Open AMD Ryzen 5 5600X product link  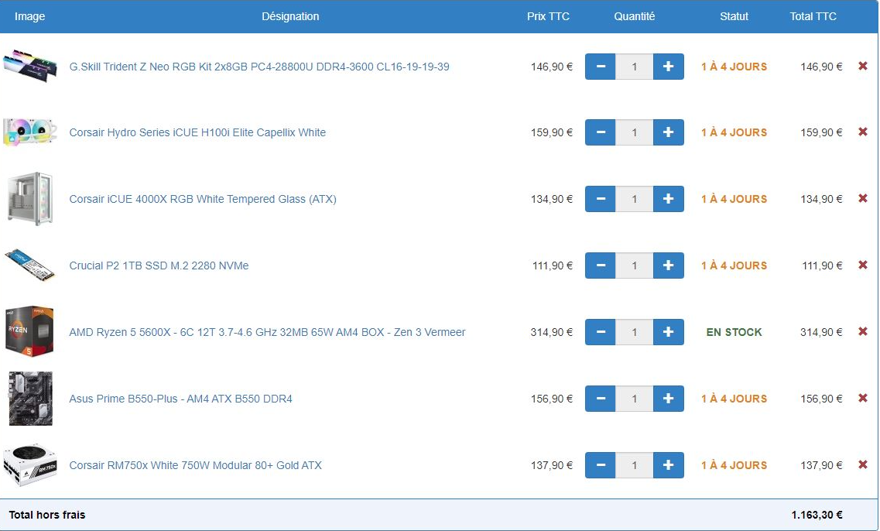pyautogui.click(x=267, y=332)
